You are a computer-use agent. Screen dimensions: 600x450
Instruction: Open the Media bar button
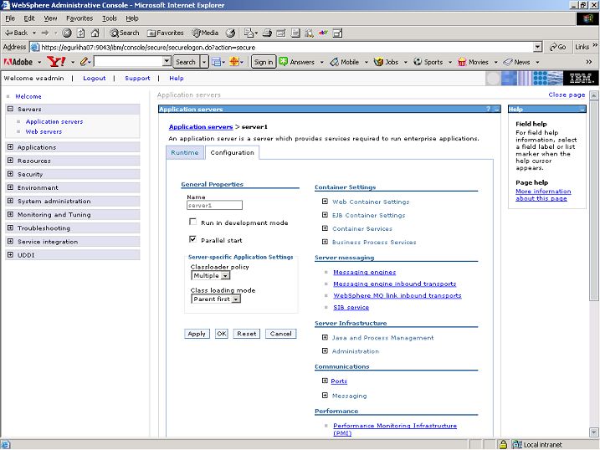(206, 33)
